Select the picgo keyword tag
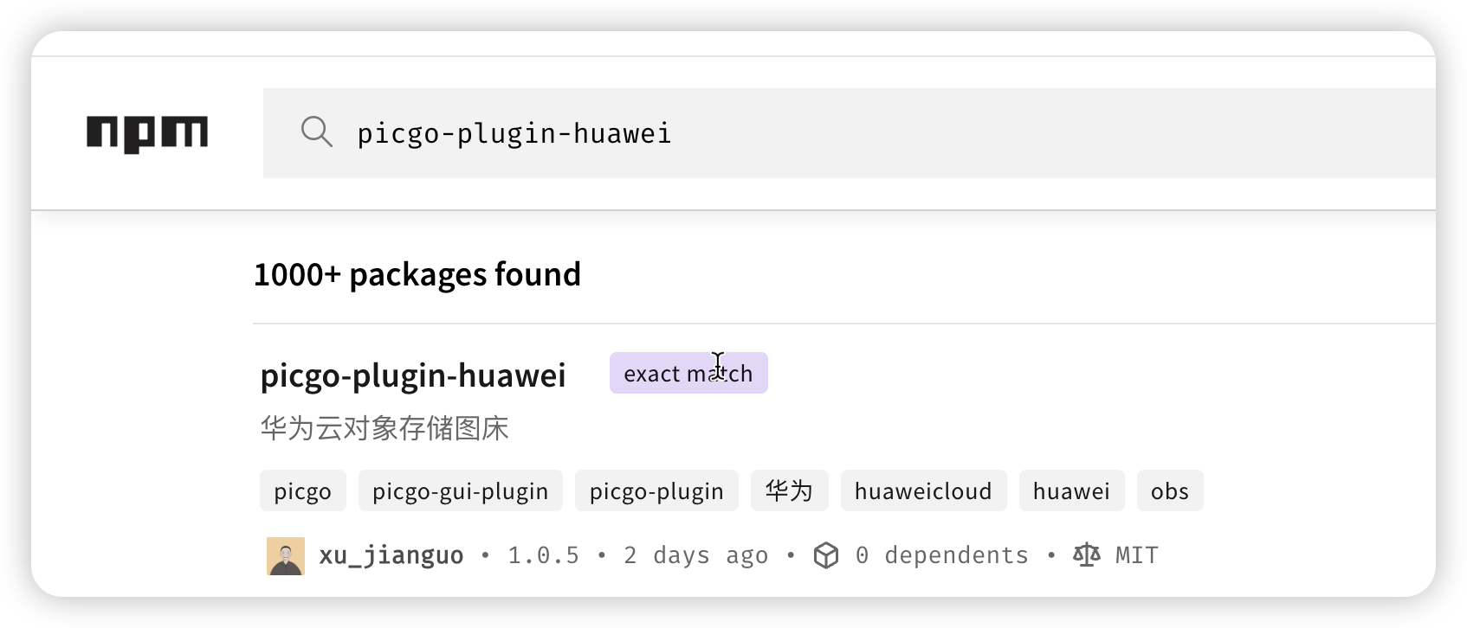 point(302,490)
